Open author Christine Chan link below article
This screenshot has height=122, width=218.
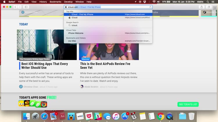[31, 87]
